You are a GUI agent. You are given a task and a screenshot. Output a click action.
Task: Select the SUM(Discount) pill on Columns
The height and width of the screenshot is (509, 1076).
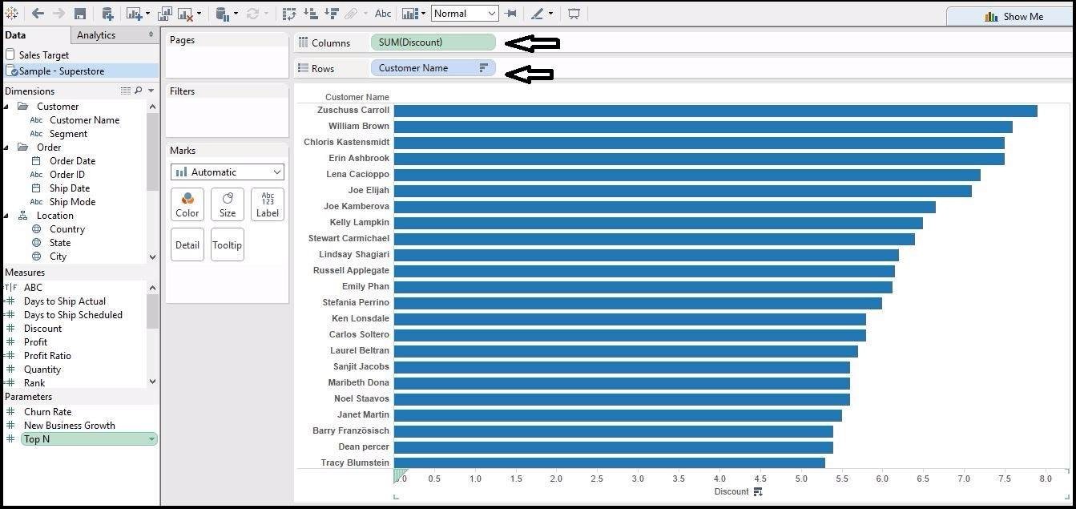point(433,42)
